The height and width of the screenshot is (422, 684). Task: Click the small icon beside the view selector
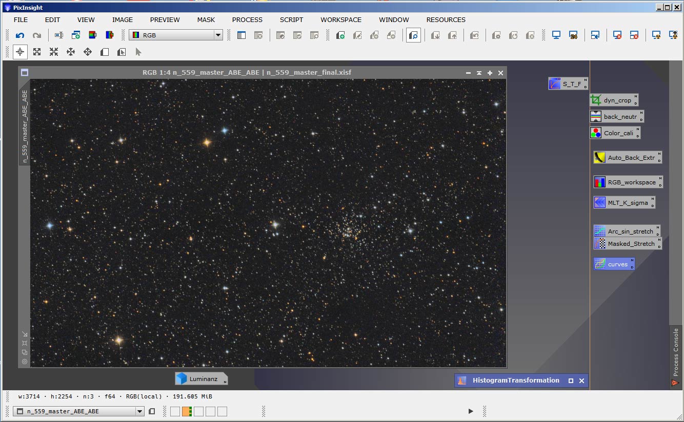tap(152, 411)
